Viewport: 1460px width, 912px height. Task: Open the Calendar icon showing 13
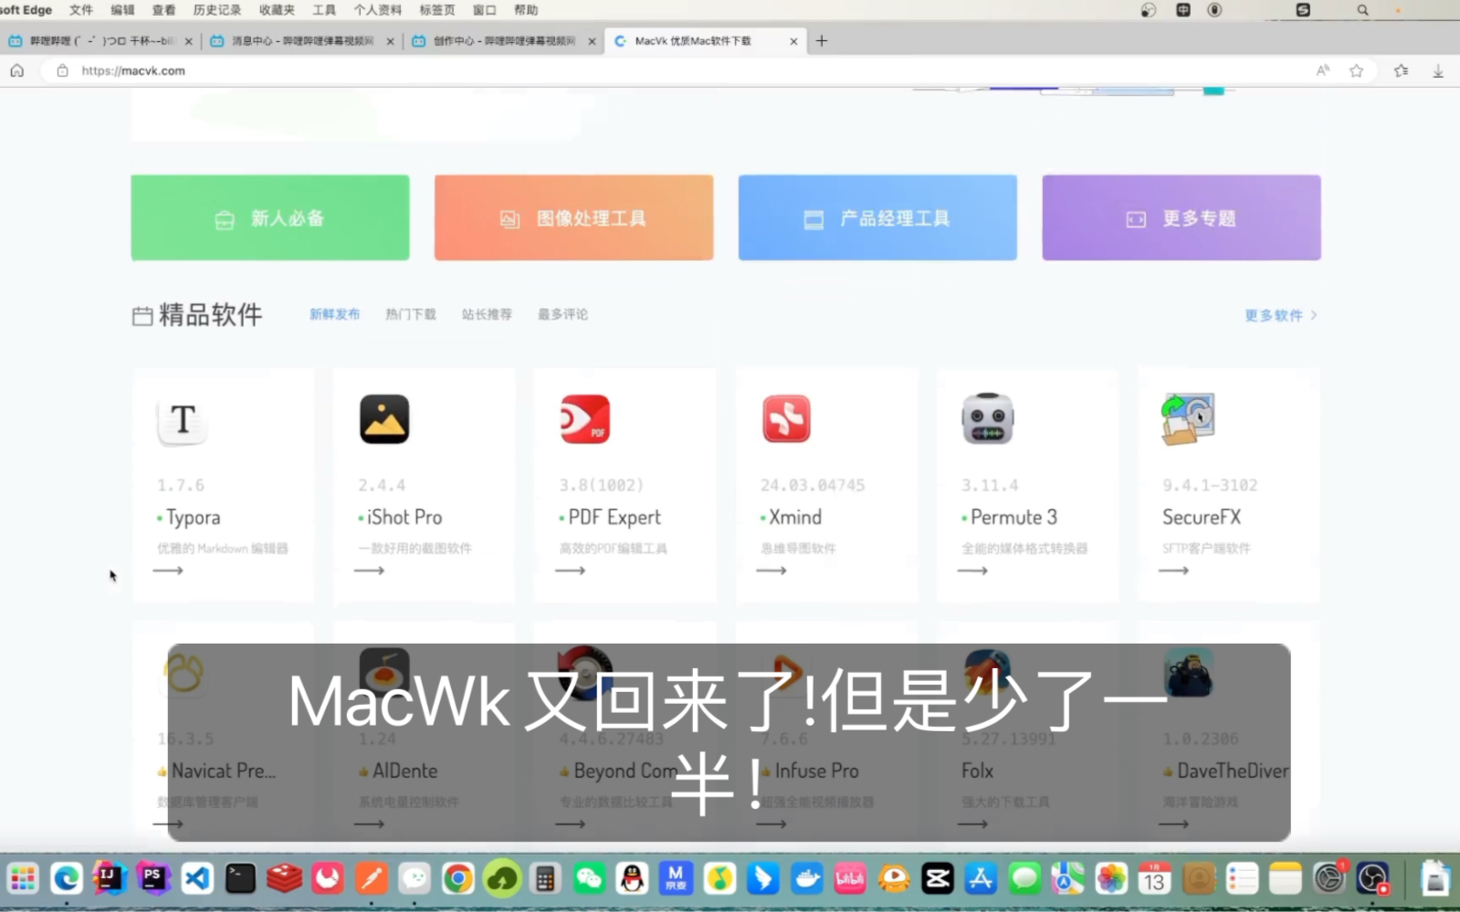coord(1154,879)
